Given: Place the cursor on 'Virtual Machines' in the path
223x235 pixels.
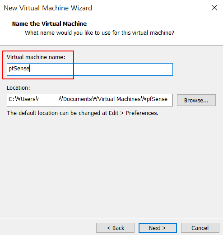Looking at the screenshot, I should click(x=119, y=99).
